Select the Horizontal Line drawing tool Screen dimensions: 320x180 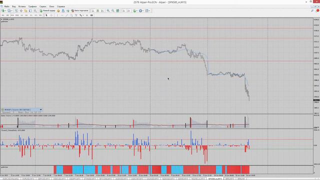[x=62, y=15]
